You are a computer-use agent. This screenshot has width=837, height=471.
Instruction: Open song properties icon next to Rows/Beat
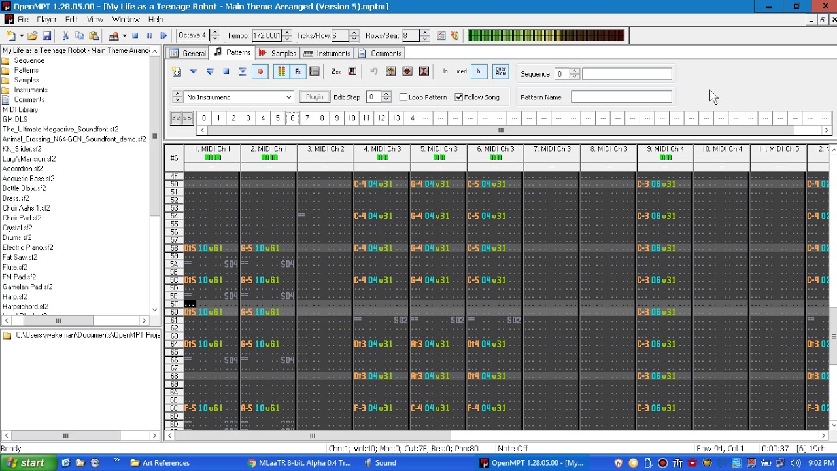[x=441, y=36]
